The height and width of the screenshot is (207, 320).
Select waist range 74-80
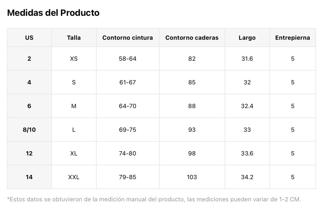pyautogui.click(x=127, y=153)
